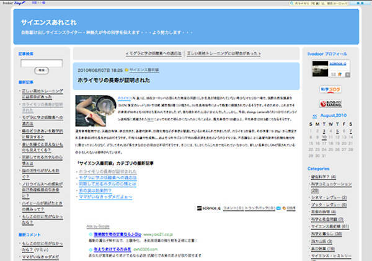Open the ママがいなきゃダメだよぉ〜 post link
This screenshot has width=372, height=261.
tap(105, 197)
